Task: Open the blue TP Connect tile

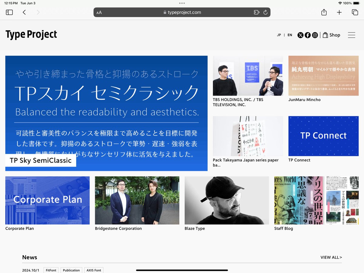Action: (323, 136)
